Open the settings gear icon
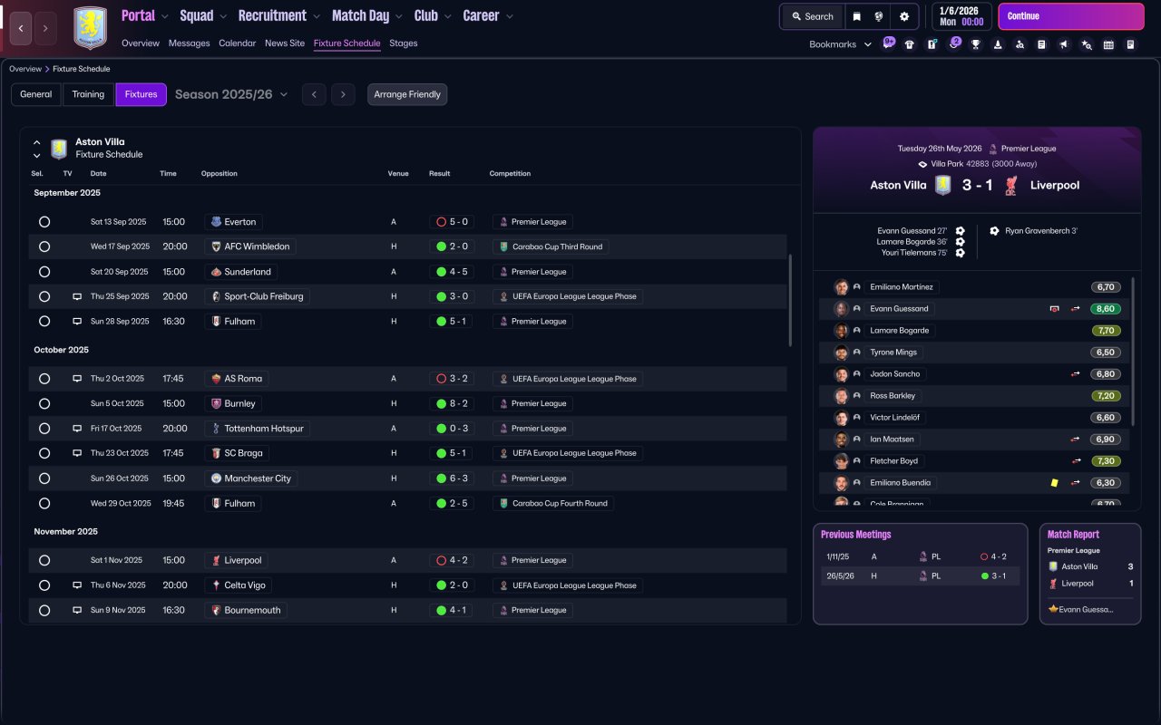This screenshot has width=1161, height=725. [x=904, y=16]
